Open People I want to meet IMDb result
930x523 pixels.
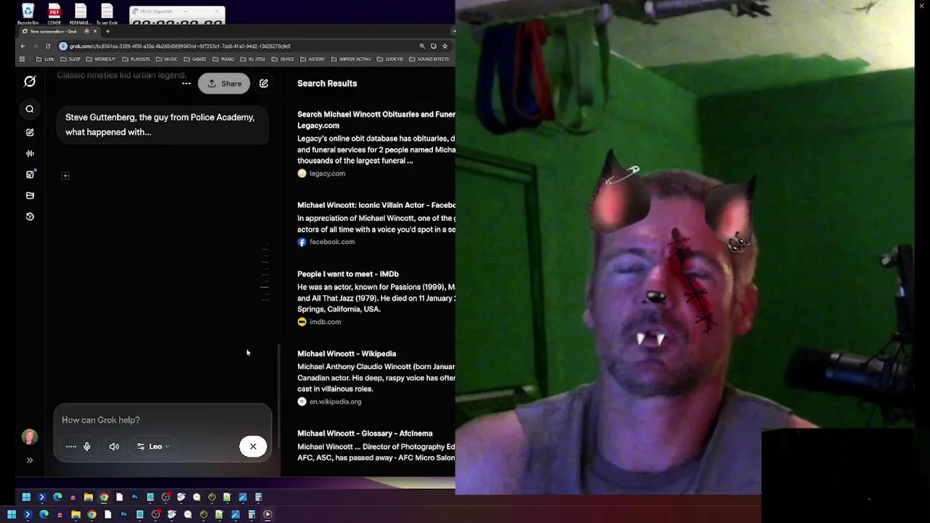click(x=348, y=274)
